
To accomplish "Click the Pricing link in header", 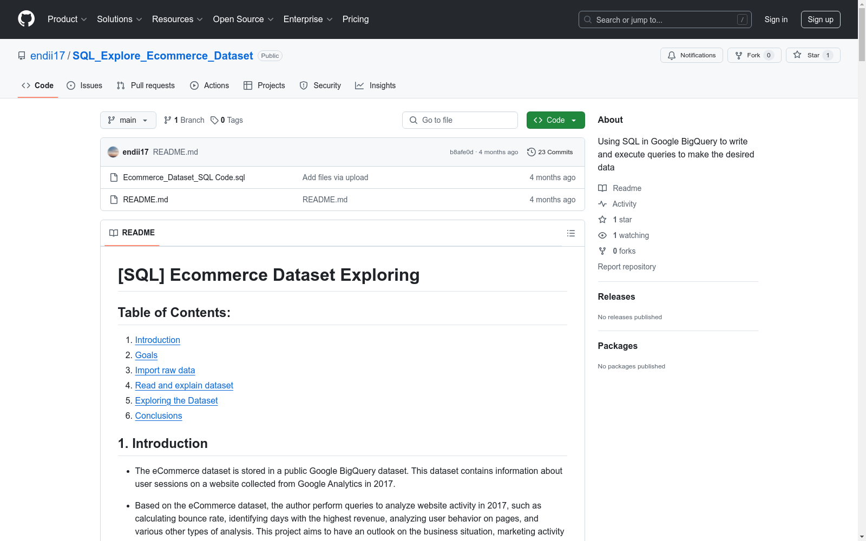I will point(356,19).
